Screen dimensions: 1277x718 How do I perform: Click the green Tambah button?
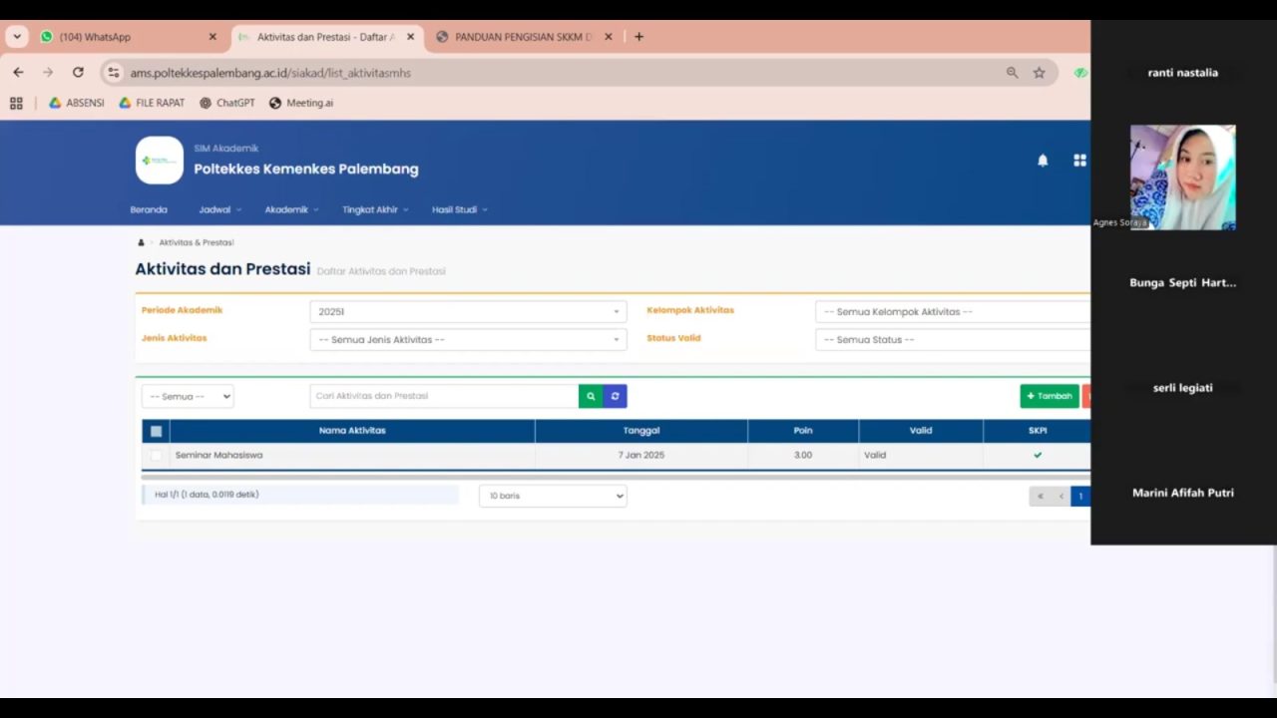[x=1050, y=396]
